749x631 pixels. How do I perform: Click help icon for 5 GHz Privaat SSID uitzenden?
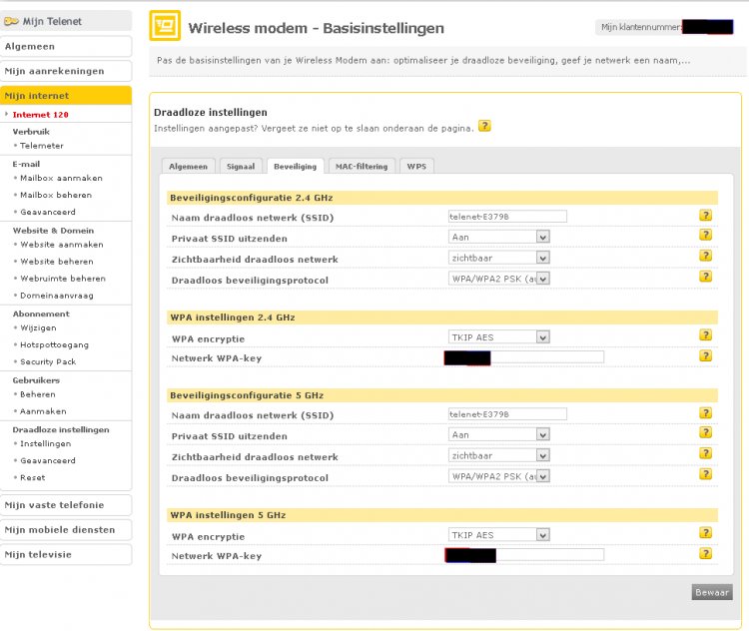(x=705, y=434)
